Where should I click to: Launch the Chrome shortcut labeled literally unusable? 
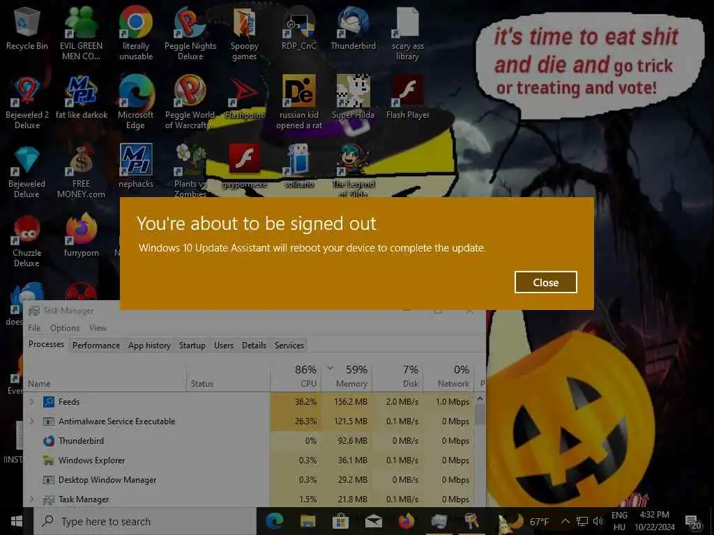pos(136,33)
